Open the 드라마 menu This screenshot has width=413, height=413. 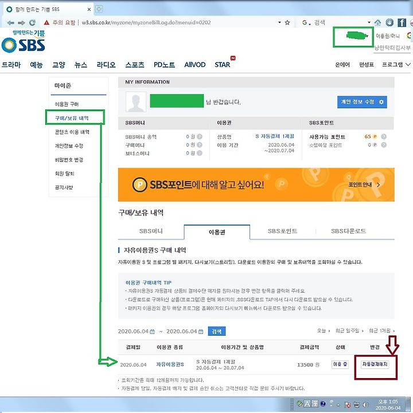11,65
